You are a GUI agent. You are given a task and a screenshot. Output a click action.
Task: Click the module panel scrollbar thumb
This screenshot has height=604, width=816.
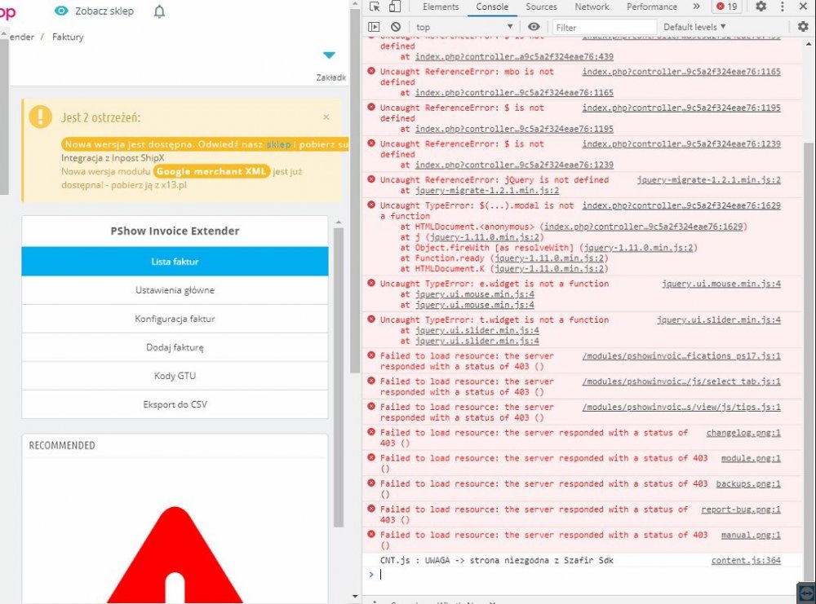tap(339, 377)
